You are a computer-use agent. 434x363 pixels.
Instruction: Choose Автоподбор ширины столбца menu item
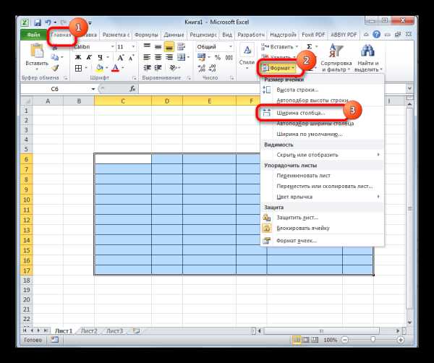[x=322, y=124]
